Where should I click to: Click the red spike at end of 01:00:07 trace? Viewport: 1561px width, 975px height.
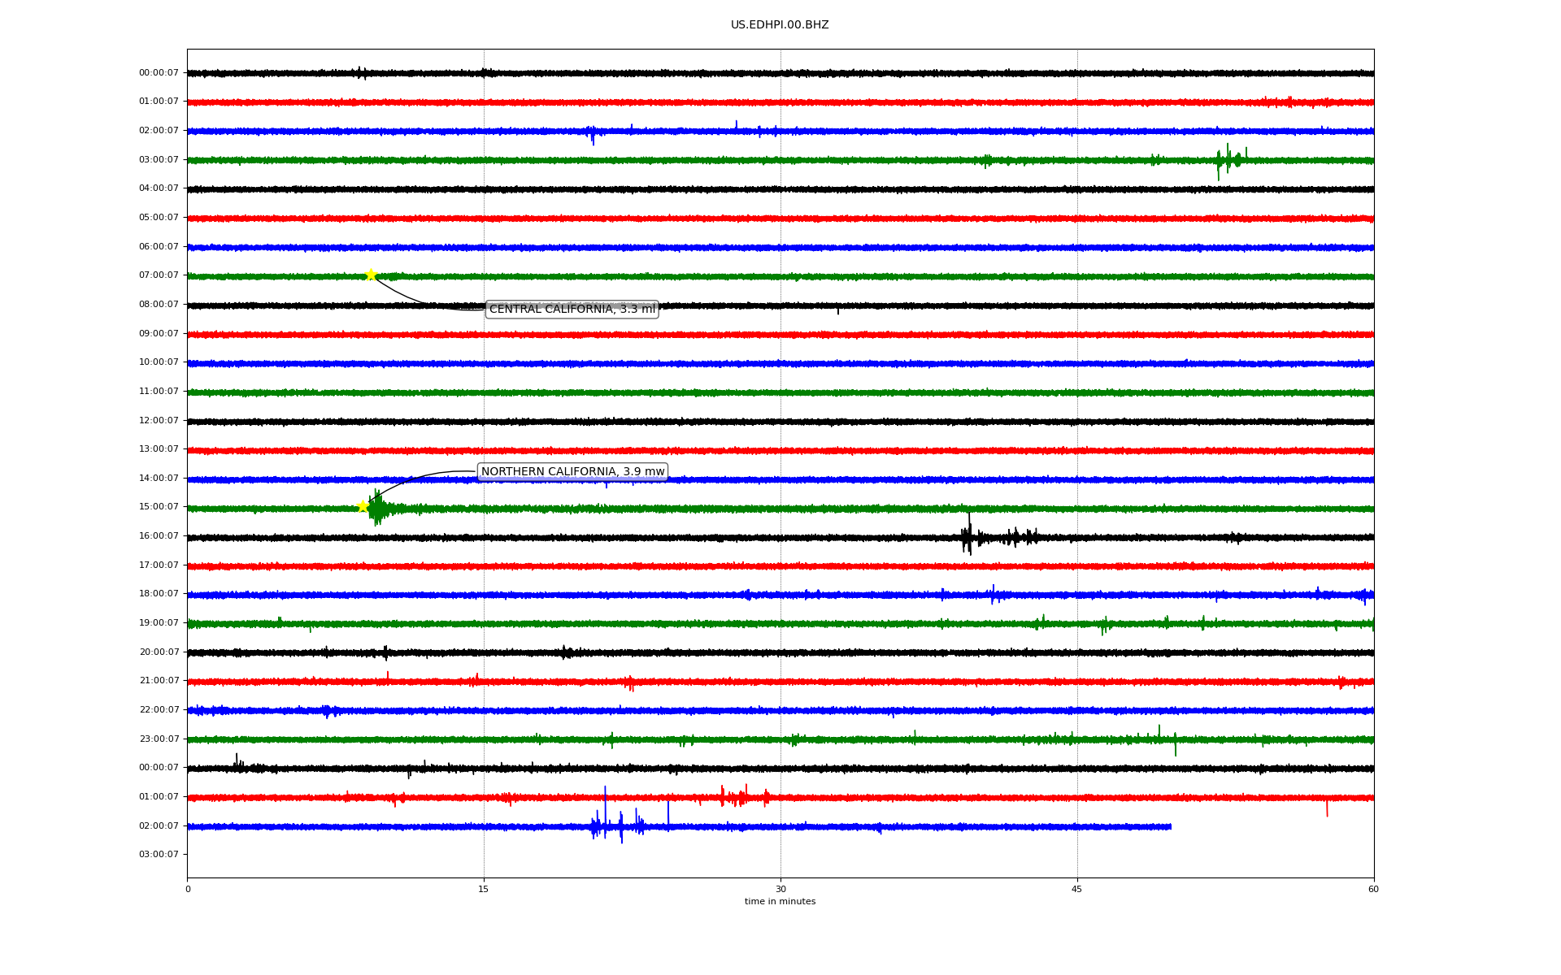1327,808
